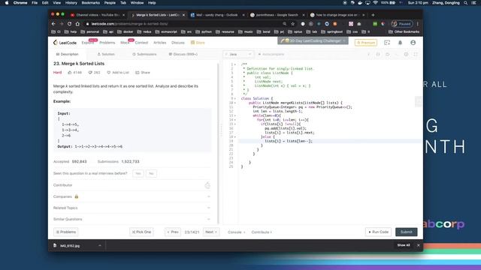This screenshot has height=270, width=481.
Task: Switch to the Description tab
Action: coord(67,54)
